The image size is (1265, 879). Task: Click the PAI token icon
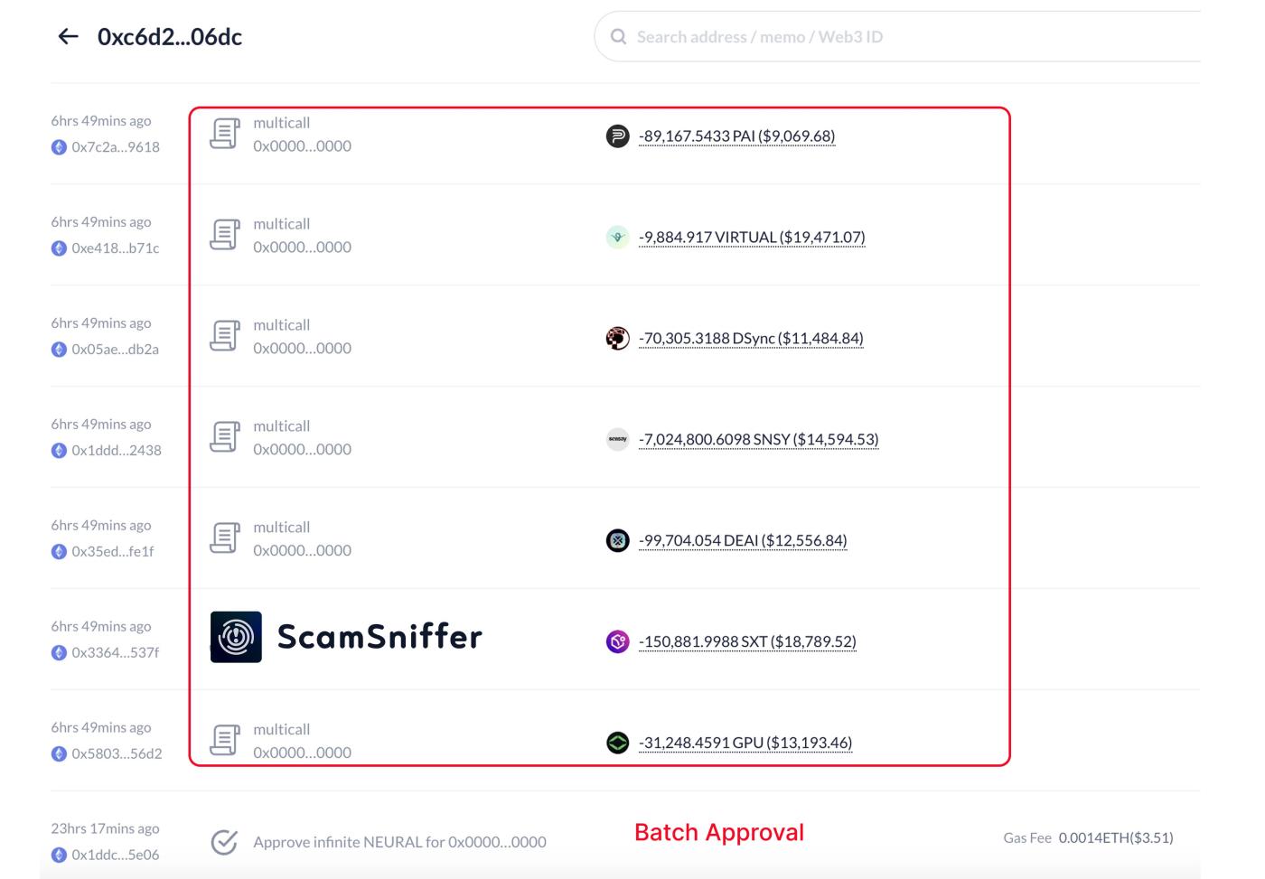coord(617,136)
